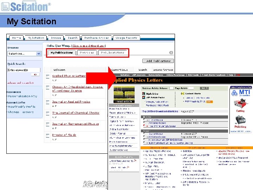This screenshot has width=253, height=190.
Task: Open Subscriptions in the journal top bar
Action: (x=156, y=75)
